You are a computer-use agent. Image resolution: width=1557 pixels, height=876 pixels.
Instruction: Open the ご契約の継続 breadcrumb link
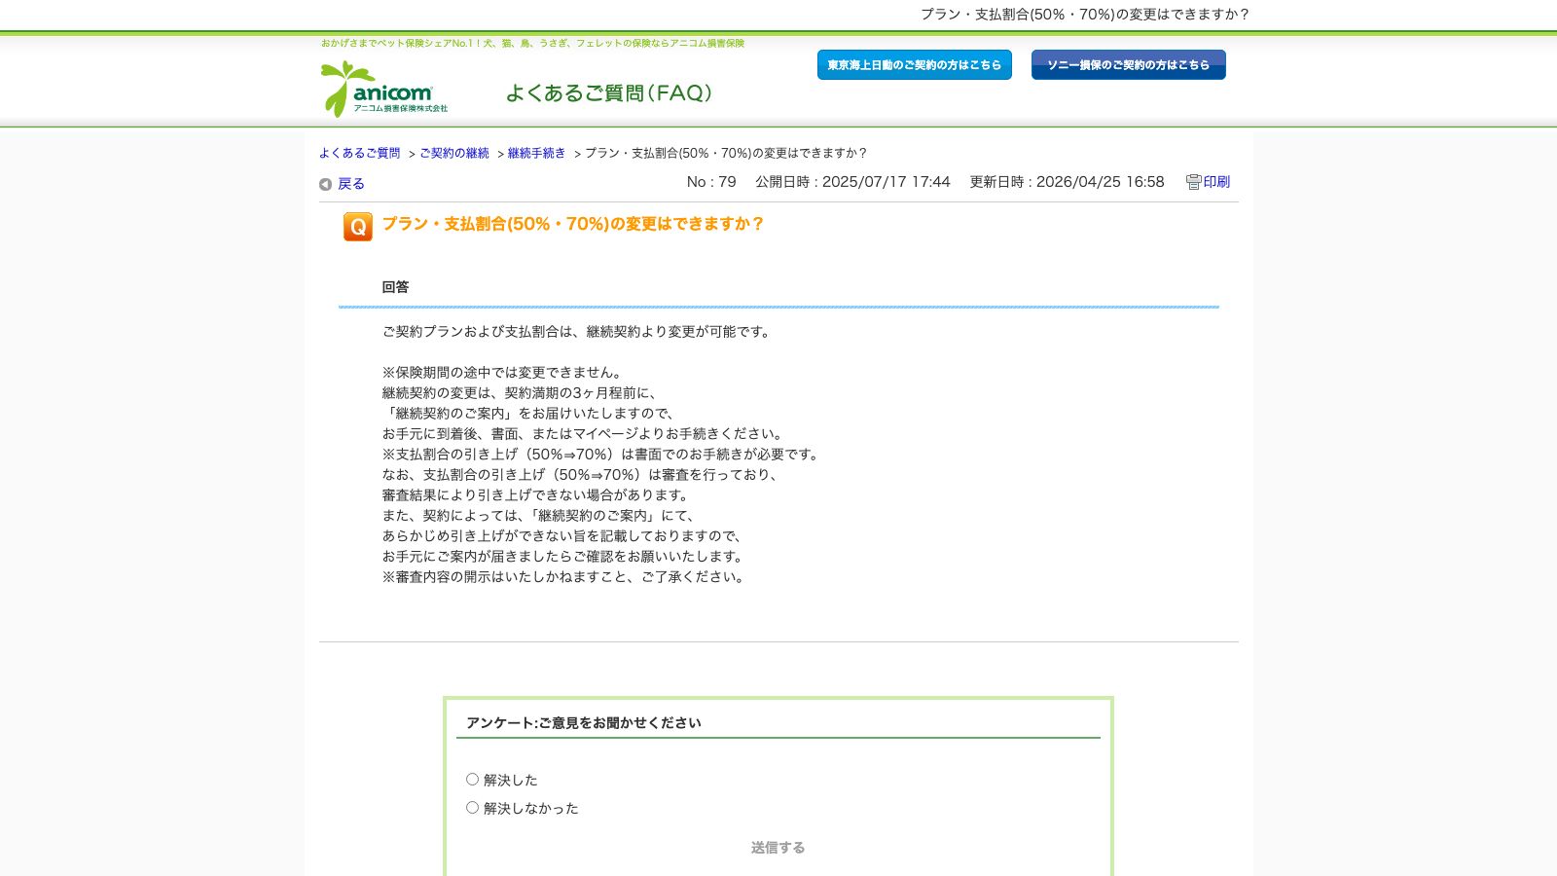coord(454,153)
